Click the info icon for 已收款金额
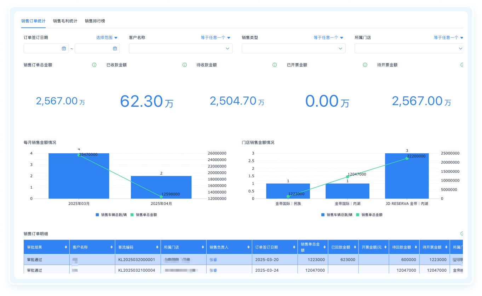This screenshot has height=296, width=482. 184,65
